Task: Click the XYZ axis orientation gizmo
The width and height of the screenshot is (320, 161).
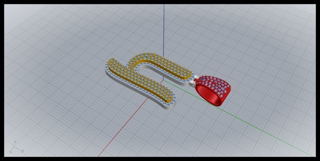Action: point(17,147)
